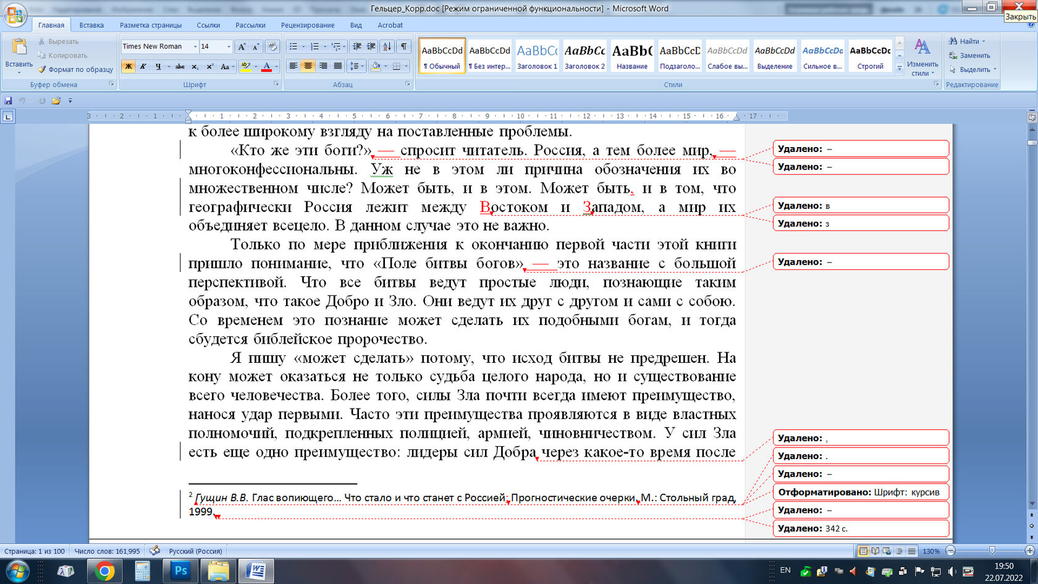The image size is (1038, 584).
Task: Apply the Заголовок 1 style
Action: [x=537, y=56]
